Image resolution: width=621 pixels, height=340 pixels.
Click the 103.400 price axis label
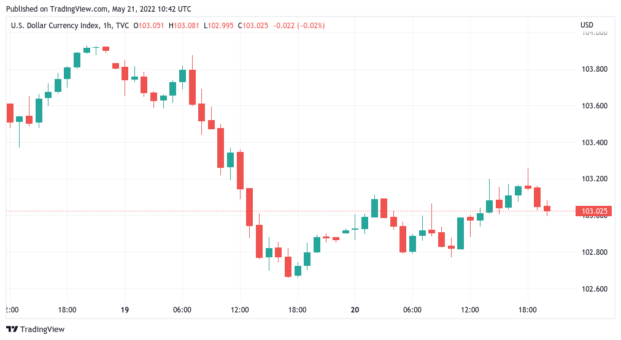pyautogui.click(x=593, y=143)
